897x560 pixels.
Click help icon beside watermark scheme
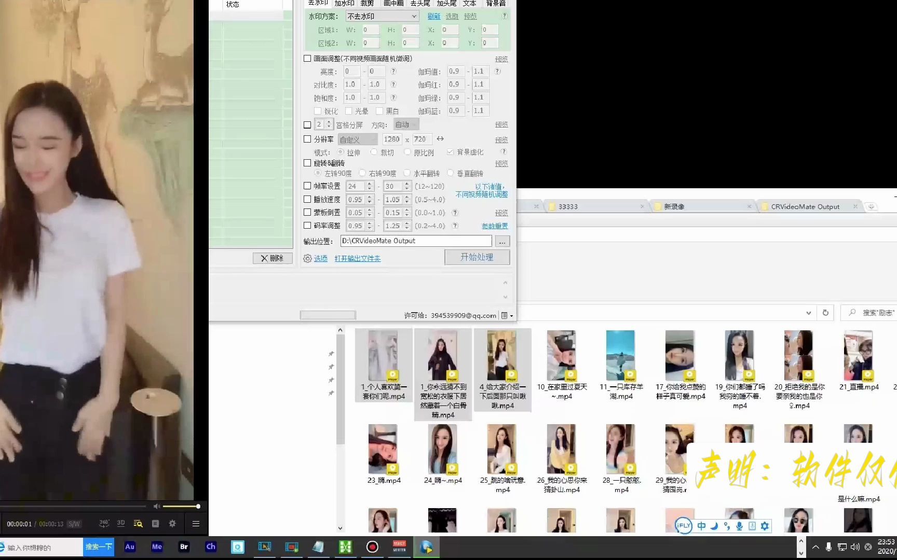pos(505,16)
